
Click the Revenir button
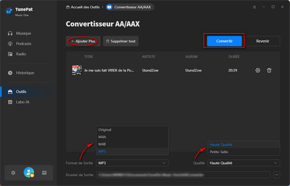pos(263,41)
